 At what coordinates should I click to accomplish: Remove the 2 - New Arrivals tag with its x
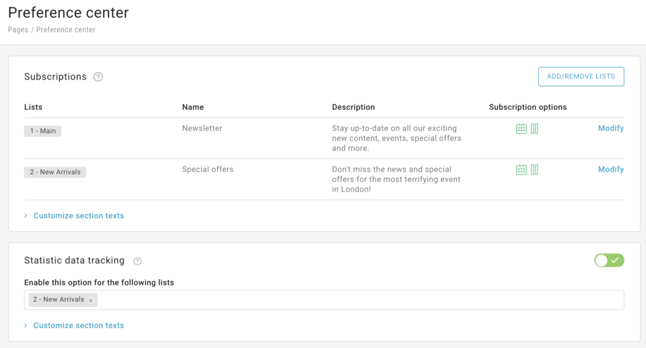[91, 301]
